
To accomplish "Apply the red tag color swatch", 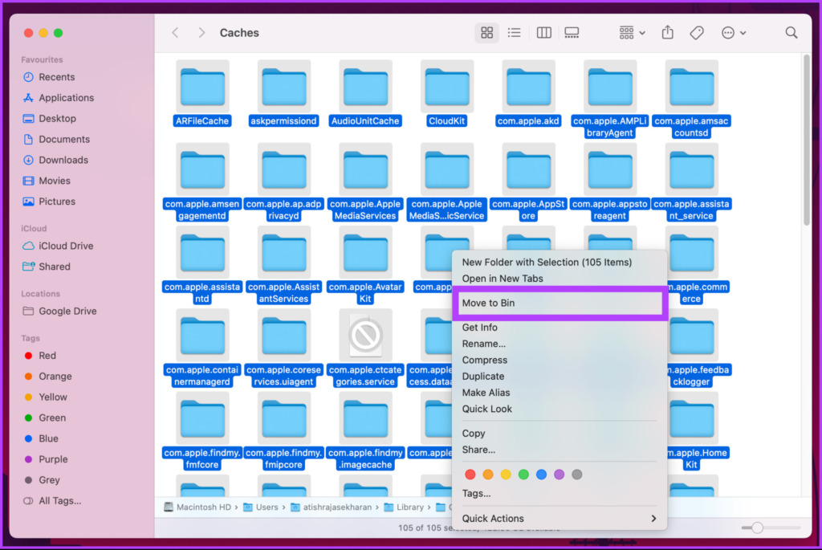I will tap(470, 475).
